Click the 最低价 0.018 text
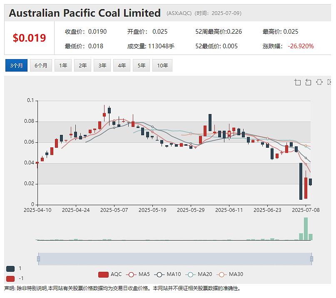This screenshot has height=298, width=336. pos(84,46)
